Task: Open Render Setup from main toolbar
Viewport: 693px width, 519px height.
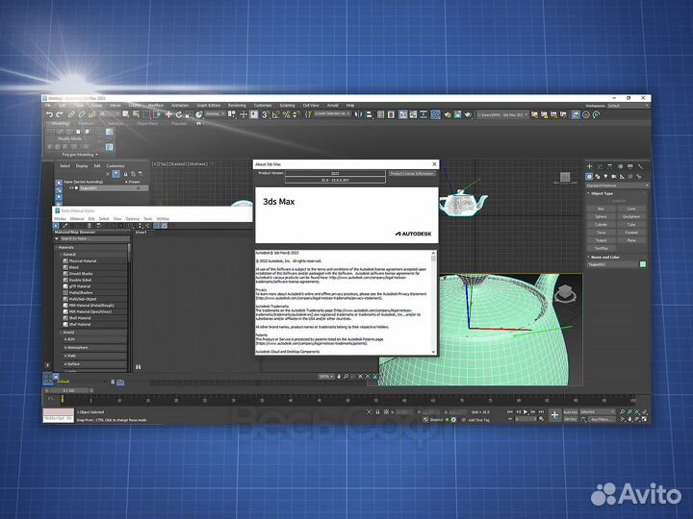Action: pos(448,114)
